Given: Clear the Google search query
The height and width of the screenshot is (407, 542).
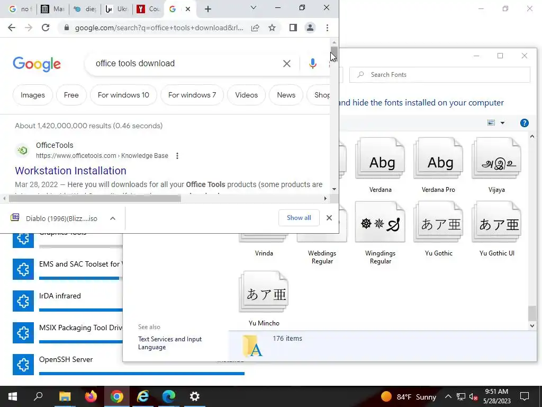Looking at the screenshot, I should (x=286, y=64).
